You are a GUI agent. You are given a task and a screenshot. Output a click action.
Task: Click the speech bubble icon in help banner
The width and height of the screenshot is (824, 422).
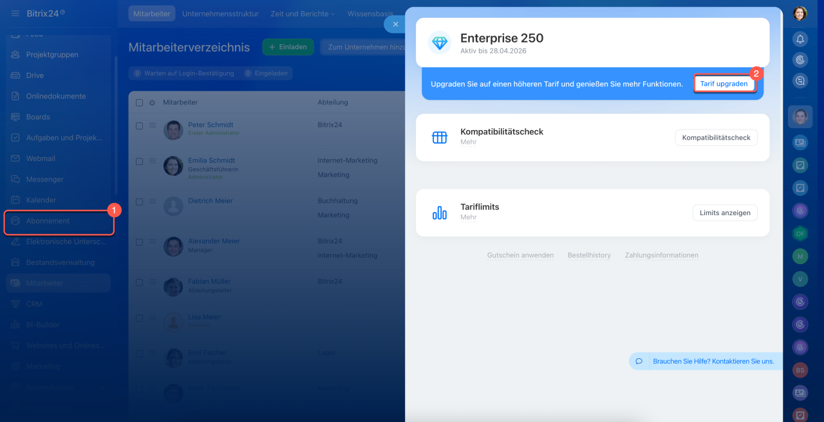pyautogui.click(x=639, y=361)
